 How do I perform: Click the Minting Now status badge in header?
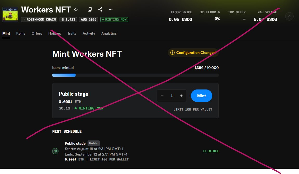click(x=114, y=20)
